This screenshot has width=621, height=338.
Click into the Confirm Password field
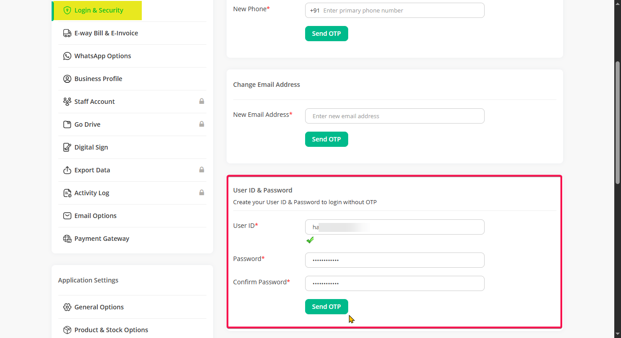(x=394, y=283)
